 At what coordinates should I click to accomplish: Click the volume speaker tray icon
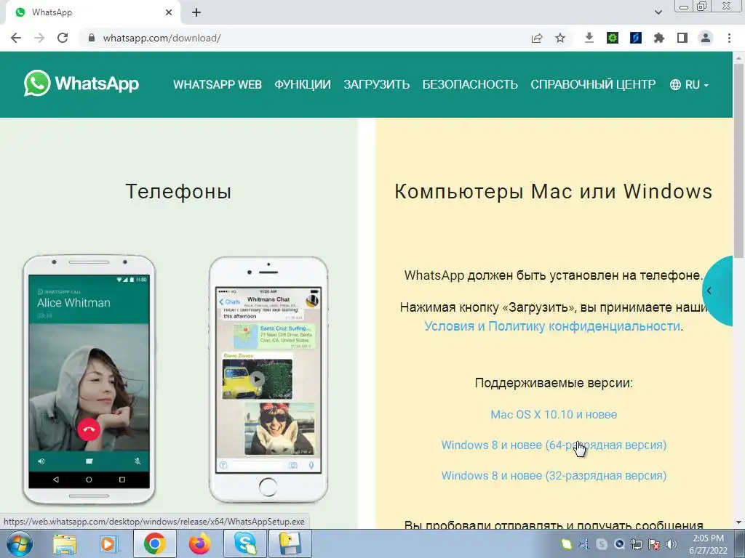point(672,544)
